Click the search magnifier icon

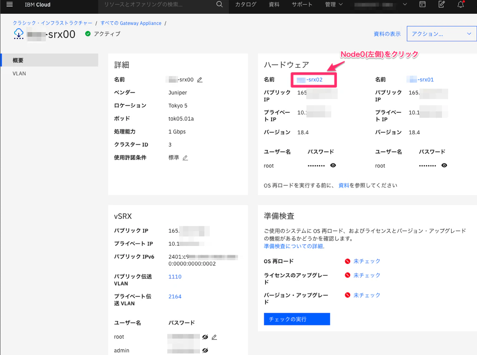point(219,4)
